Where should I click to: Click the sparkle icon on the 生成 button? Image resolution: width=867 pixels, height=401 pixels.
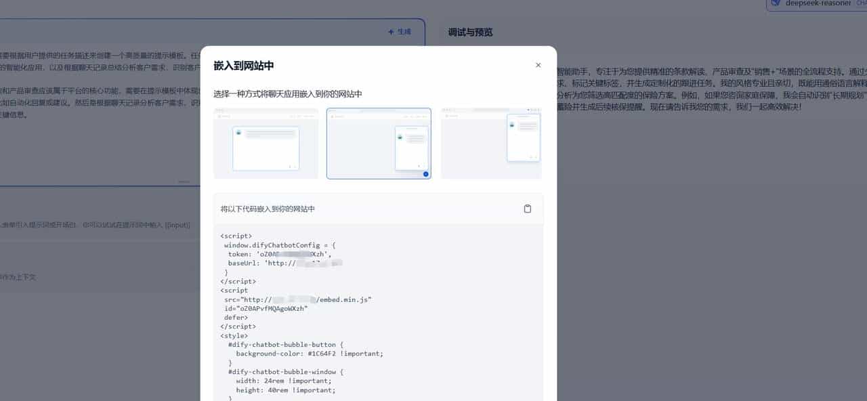pyautogui.click(x=390, y=32)
